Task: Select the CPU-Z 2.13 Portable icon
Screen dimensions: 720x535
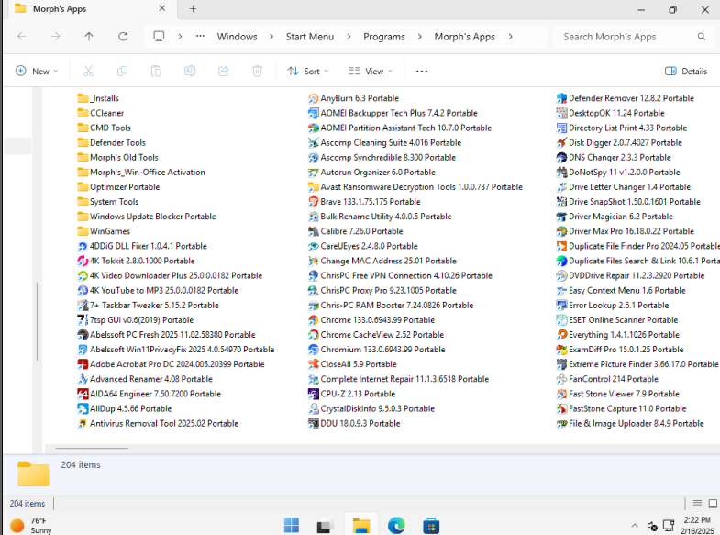Action: [x=313, y=394]
